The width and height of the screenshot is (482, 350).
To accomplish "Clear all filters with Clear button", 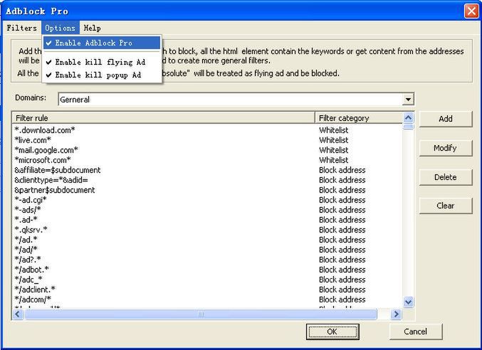I will click(x=446, y=206).
